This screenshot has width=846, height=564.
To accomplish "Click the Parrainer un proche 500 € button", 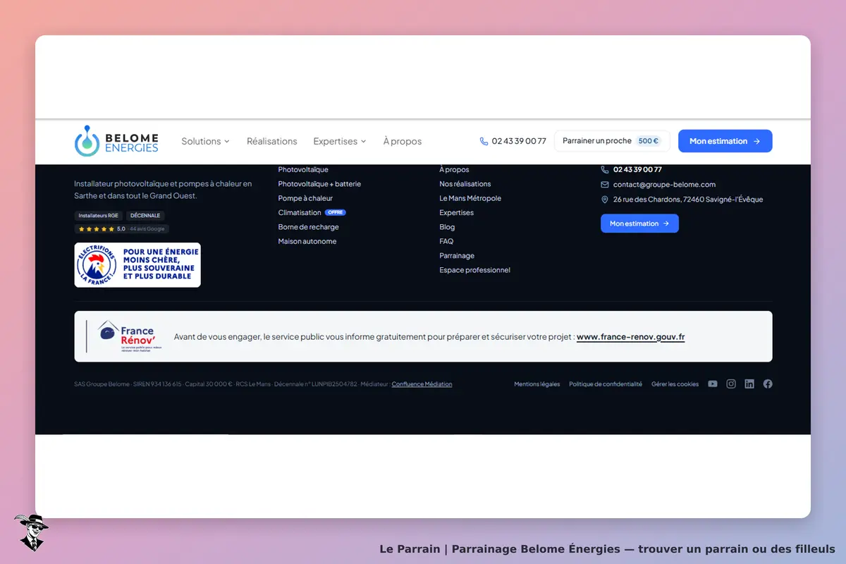I will coord(612,141).
